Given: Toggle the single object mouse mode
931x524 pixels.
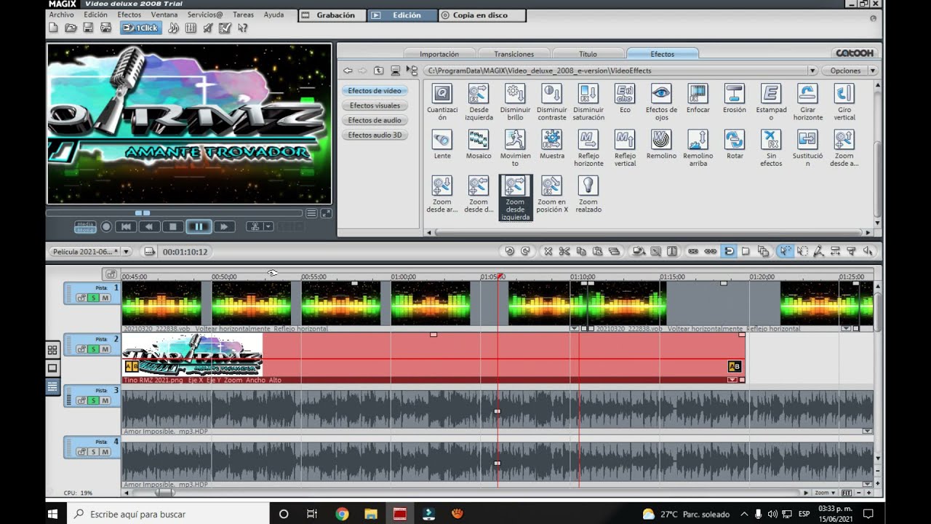Looking at the screenshot, I should pos(785,251).
